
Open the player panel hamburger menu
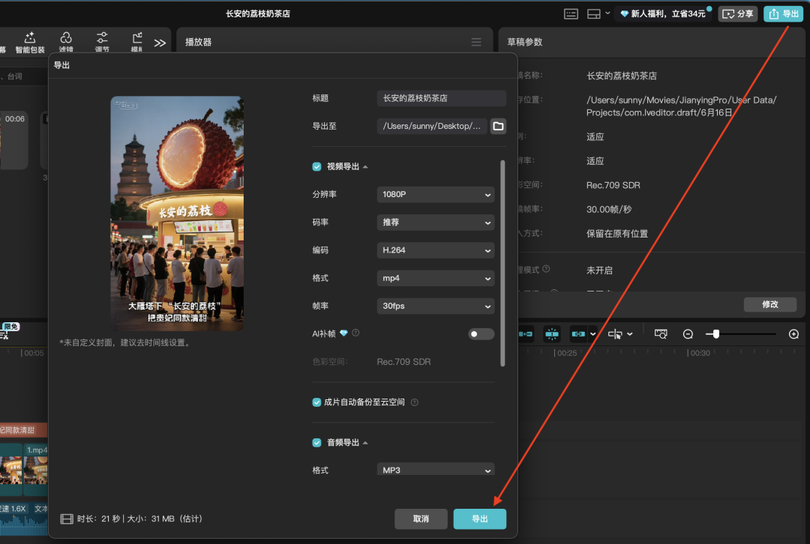coord(476,43)
